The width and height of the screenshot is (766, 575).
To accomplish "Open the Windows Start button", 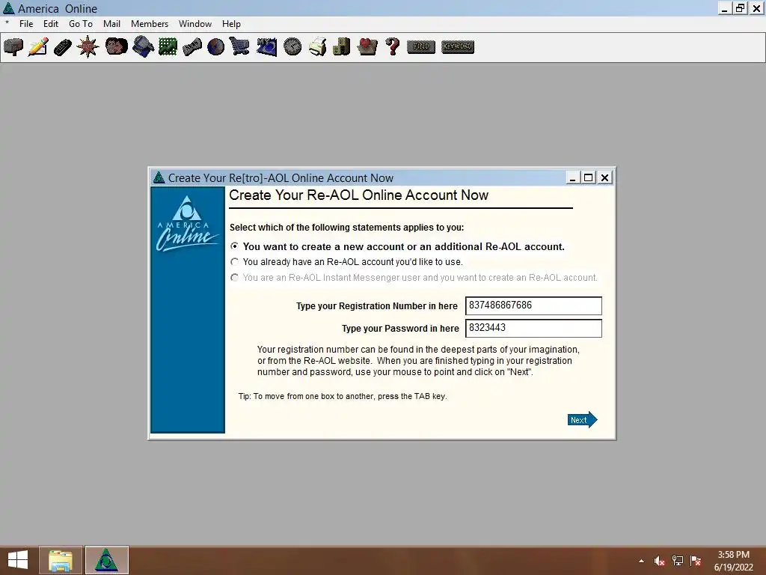I will (x=18, y=560).
